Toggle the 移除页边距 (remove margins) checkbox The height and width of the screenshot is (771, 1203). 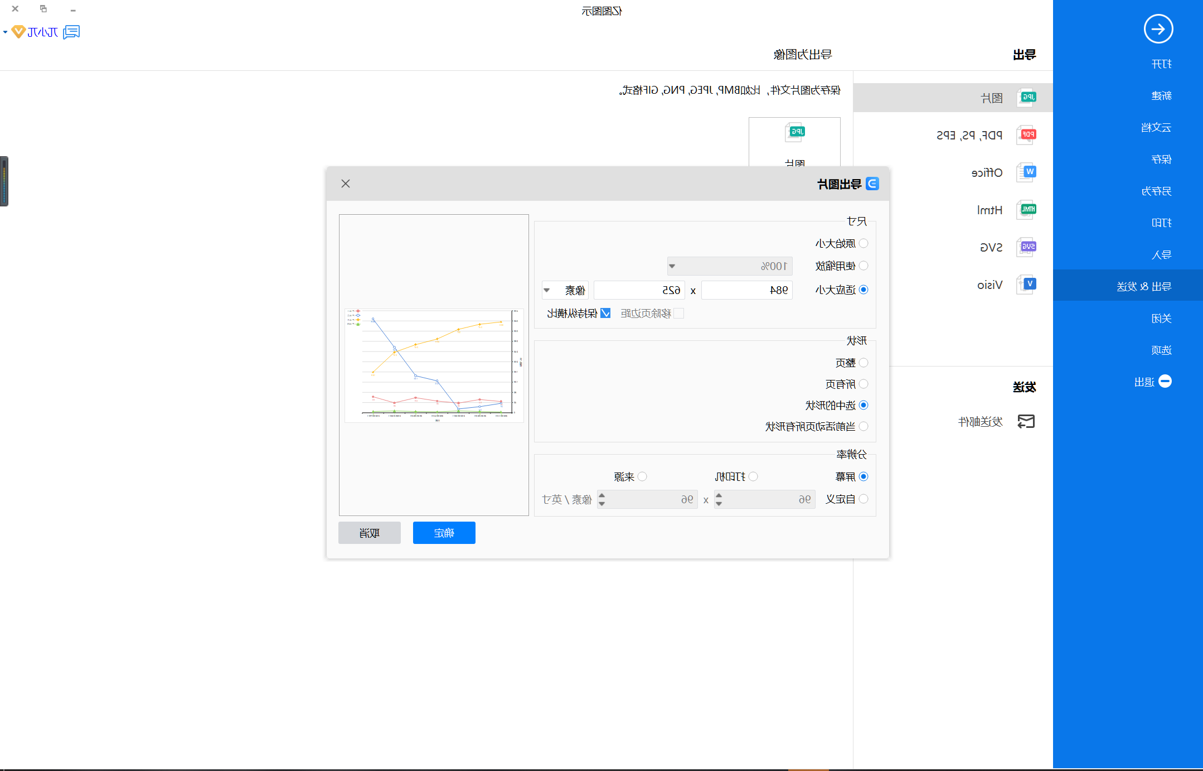(678, 313)
